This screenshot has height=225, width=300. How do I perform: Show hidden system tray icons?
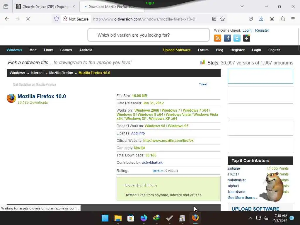250,218
